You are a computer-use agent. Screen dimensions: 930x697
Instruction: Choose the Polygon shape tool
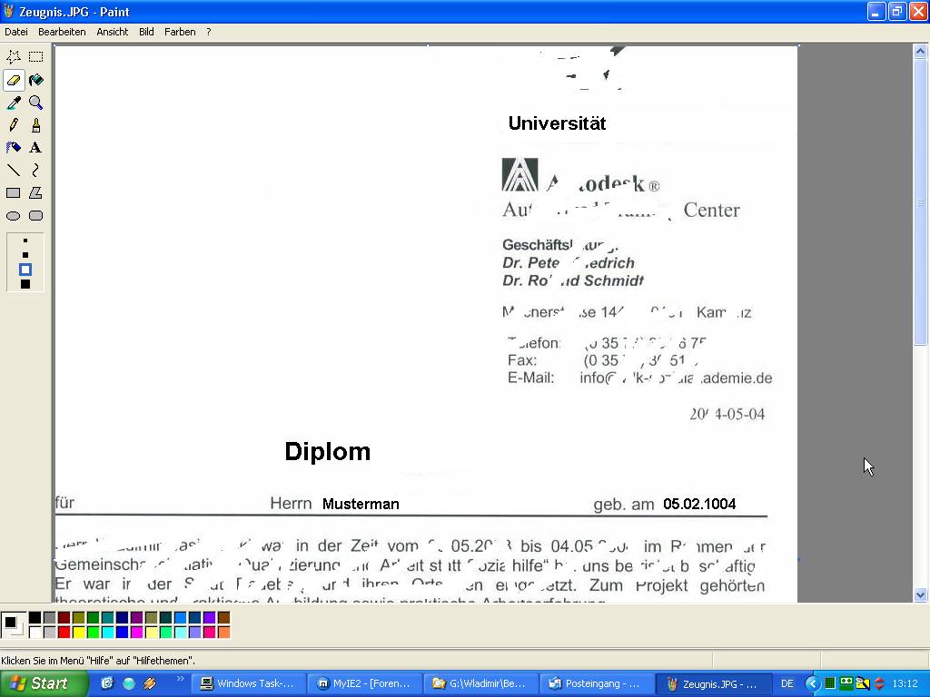[36, 193]
